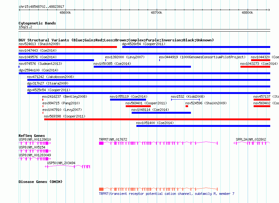Click the red nsv524613 (Shaikh2009) loss bar

(x=68, y=47)
